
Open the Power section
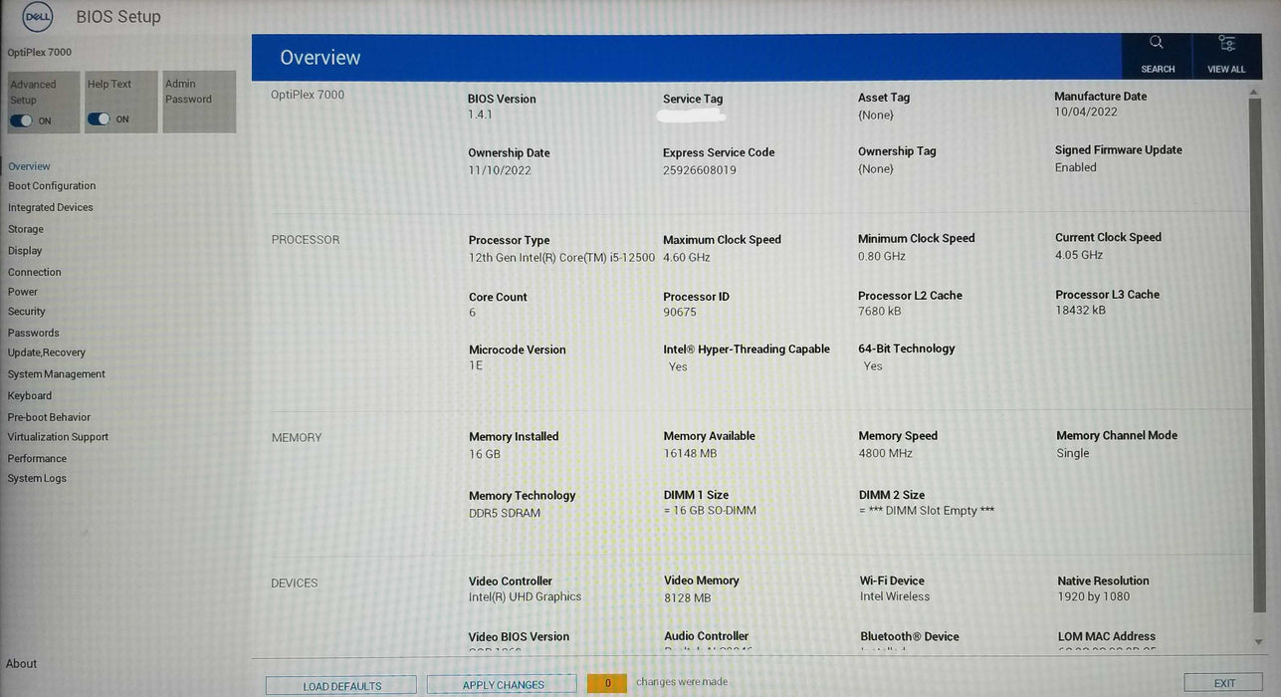coord(23,292)
